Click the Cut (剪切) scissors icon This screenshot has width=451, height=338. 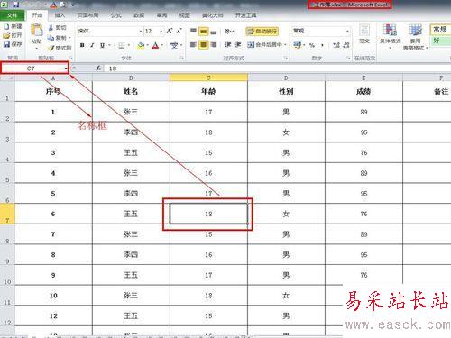pyautogui.click(x=51, y=28)
